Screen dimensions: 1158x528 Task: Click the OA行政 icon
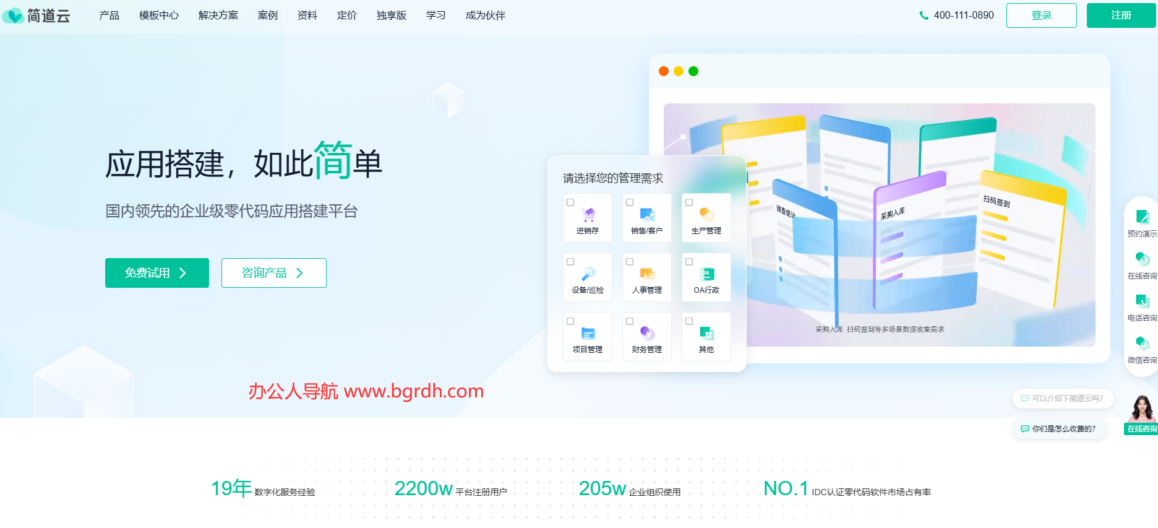(x=706, y=274)
